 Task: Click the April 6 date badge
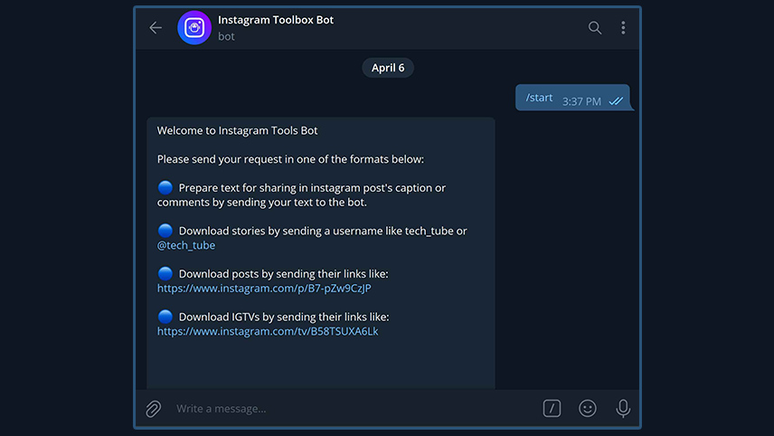(388, 68)
